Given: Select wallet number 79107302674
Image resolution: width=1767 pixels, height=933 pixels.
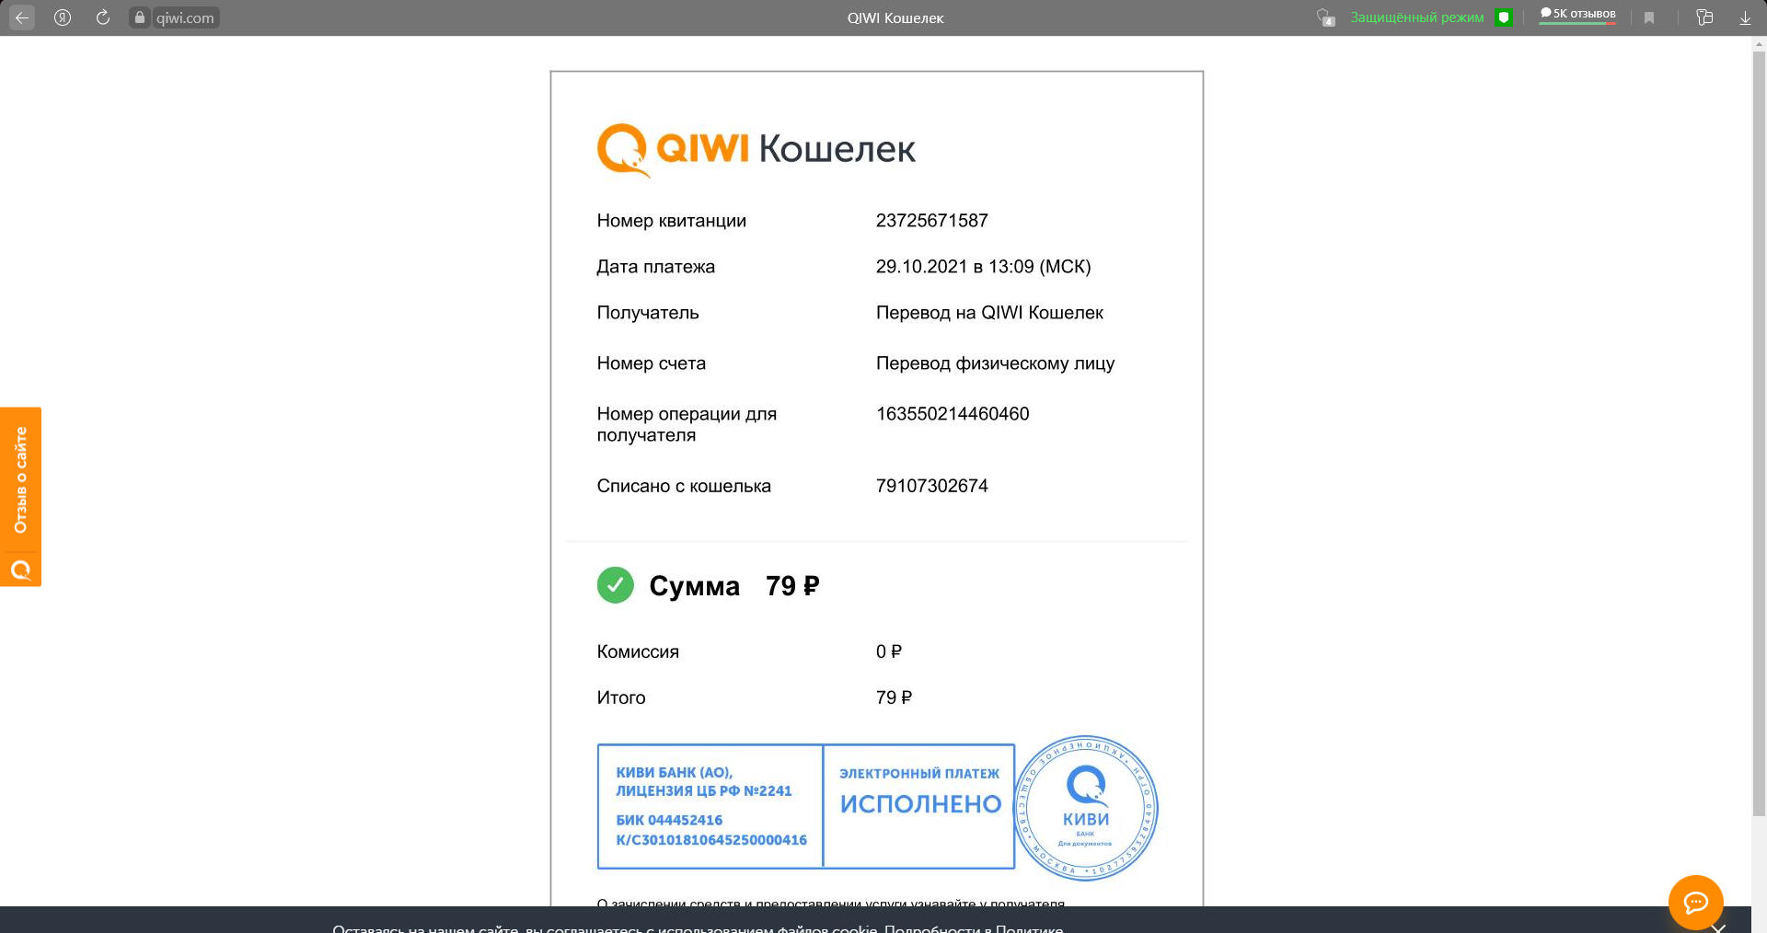Looking at the screenshot, I should pyautogui.click(x=932, y=486).
